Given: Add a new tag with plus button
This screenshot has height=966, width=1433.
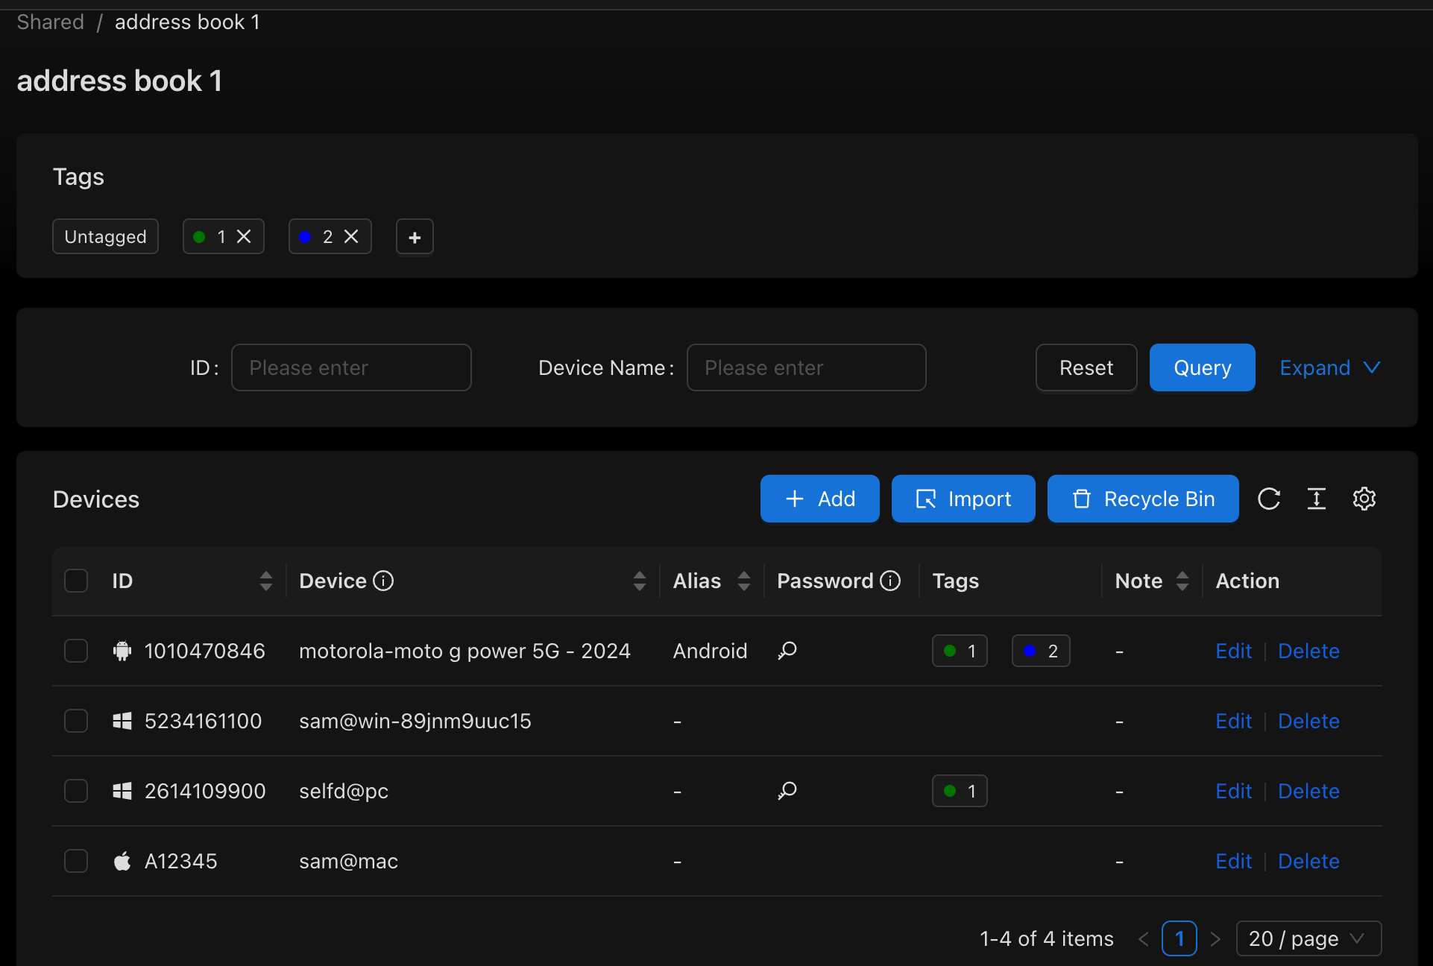Looking at the screenshot, I should (415, 237).
